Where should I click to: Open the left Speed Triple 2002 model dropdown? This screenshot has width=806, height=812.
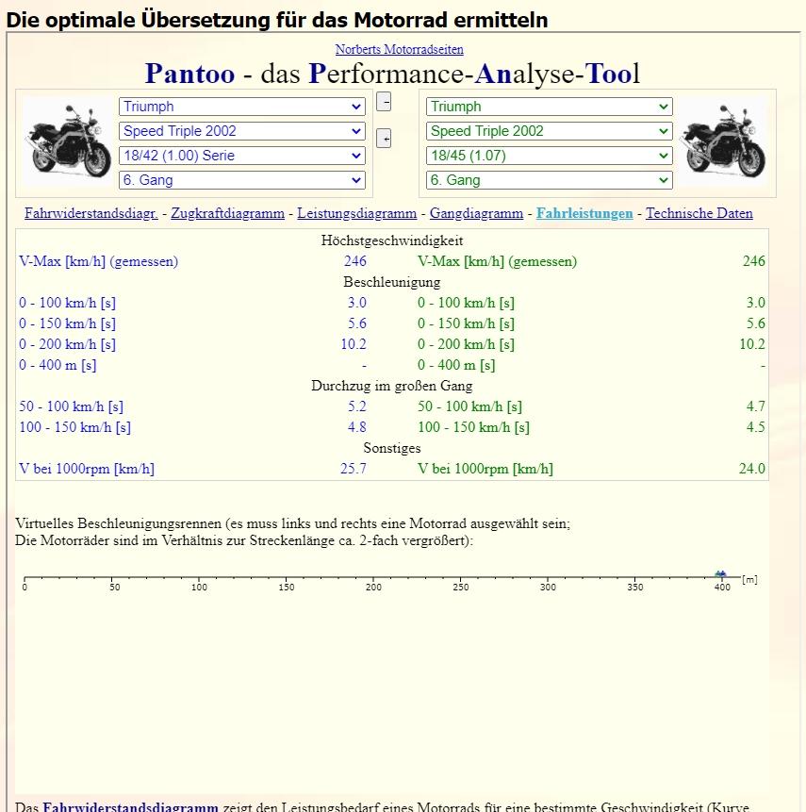click(x=241, y=131)
